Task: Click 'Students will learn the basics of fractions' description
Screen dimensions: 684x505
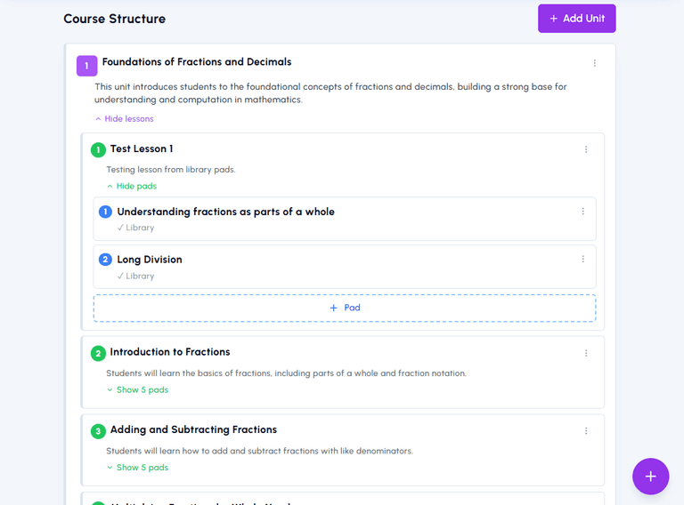Action: pyautogui.click(x=286, y=373)
